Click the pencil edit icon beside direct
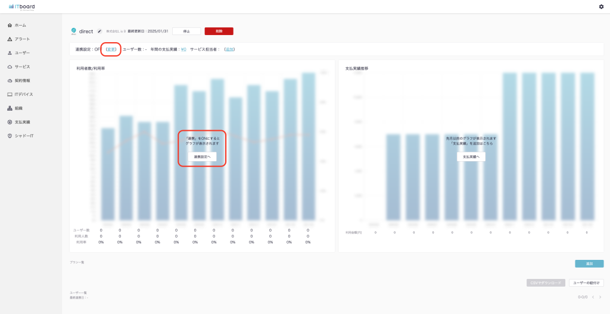 [x=99, y=31]
